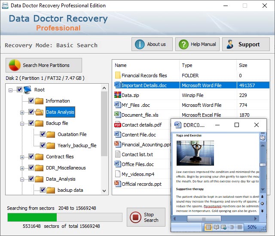Click the Support person icon
Viewport: 275px width, 236px height.
tap(230, 44)
